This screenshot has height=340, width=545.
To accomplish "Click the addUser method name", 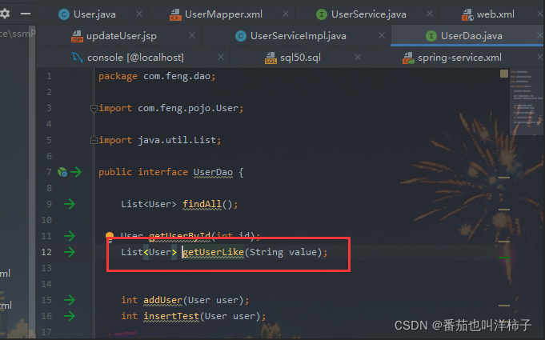I will coord(163,300).
